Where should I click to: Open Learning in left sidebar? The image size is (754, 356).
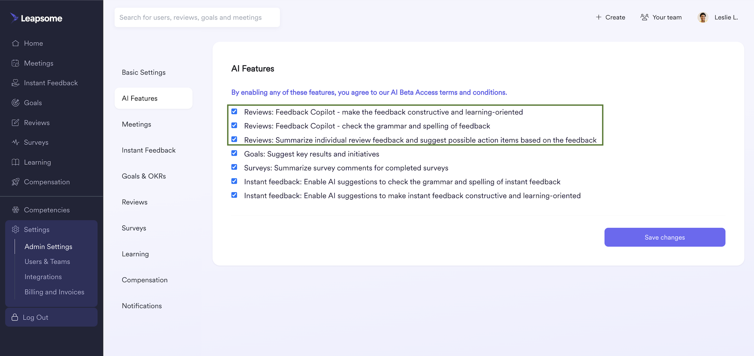(38, 162)
